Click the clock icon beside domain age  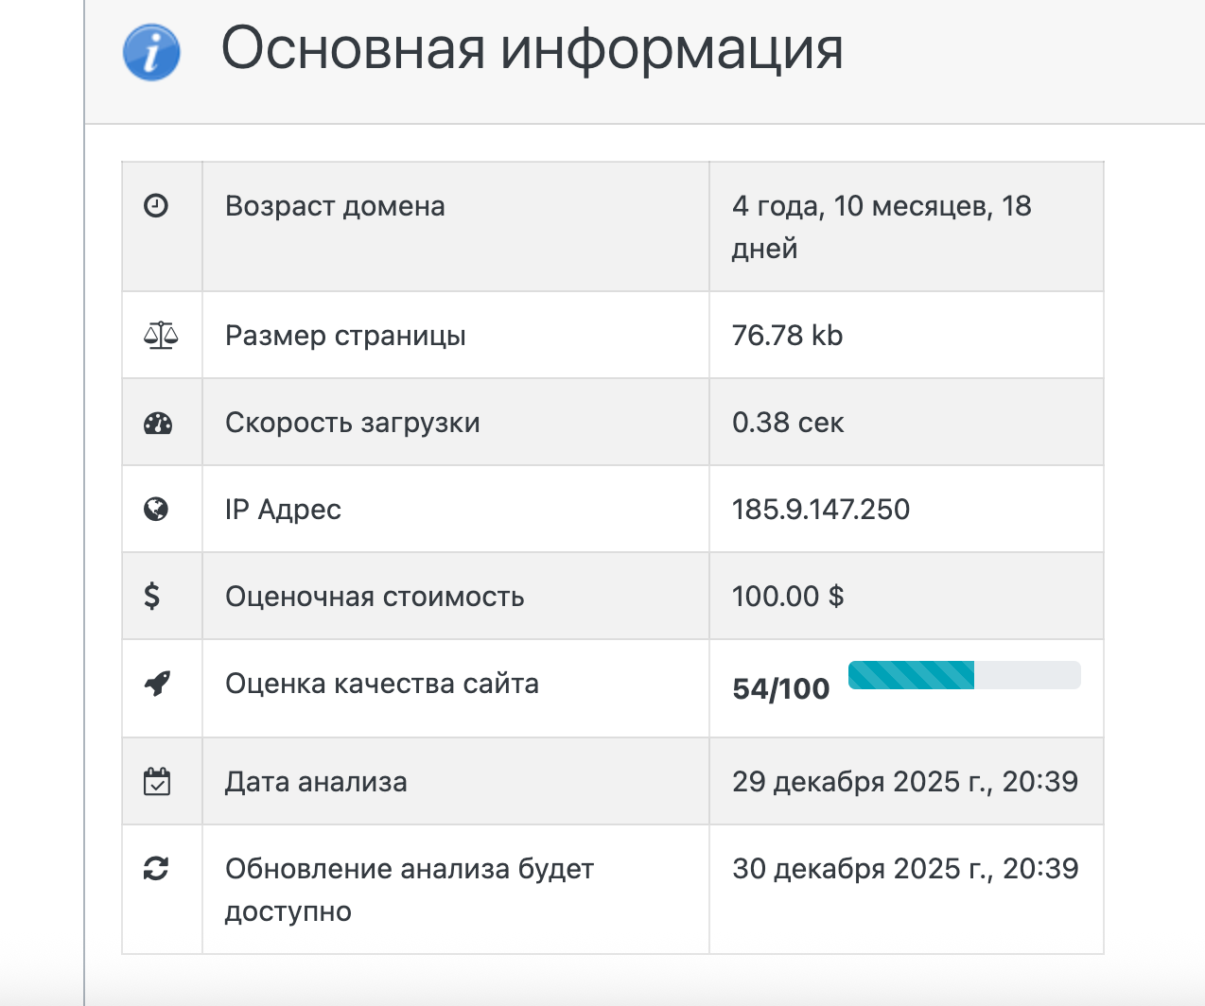pos(156,205)
